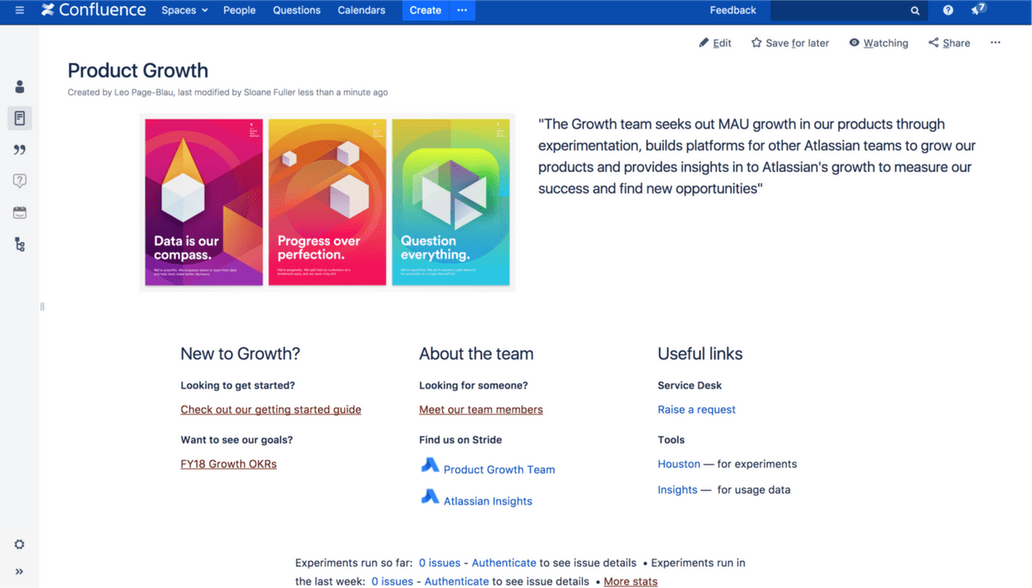
Task: Click the search magnifier icon
Action: 915,11
